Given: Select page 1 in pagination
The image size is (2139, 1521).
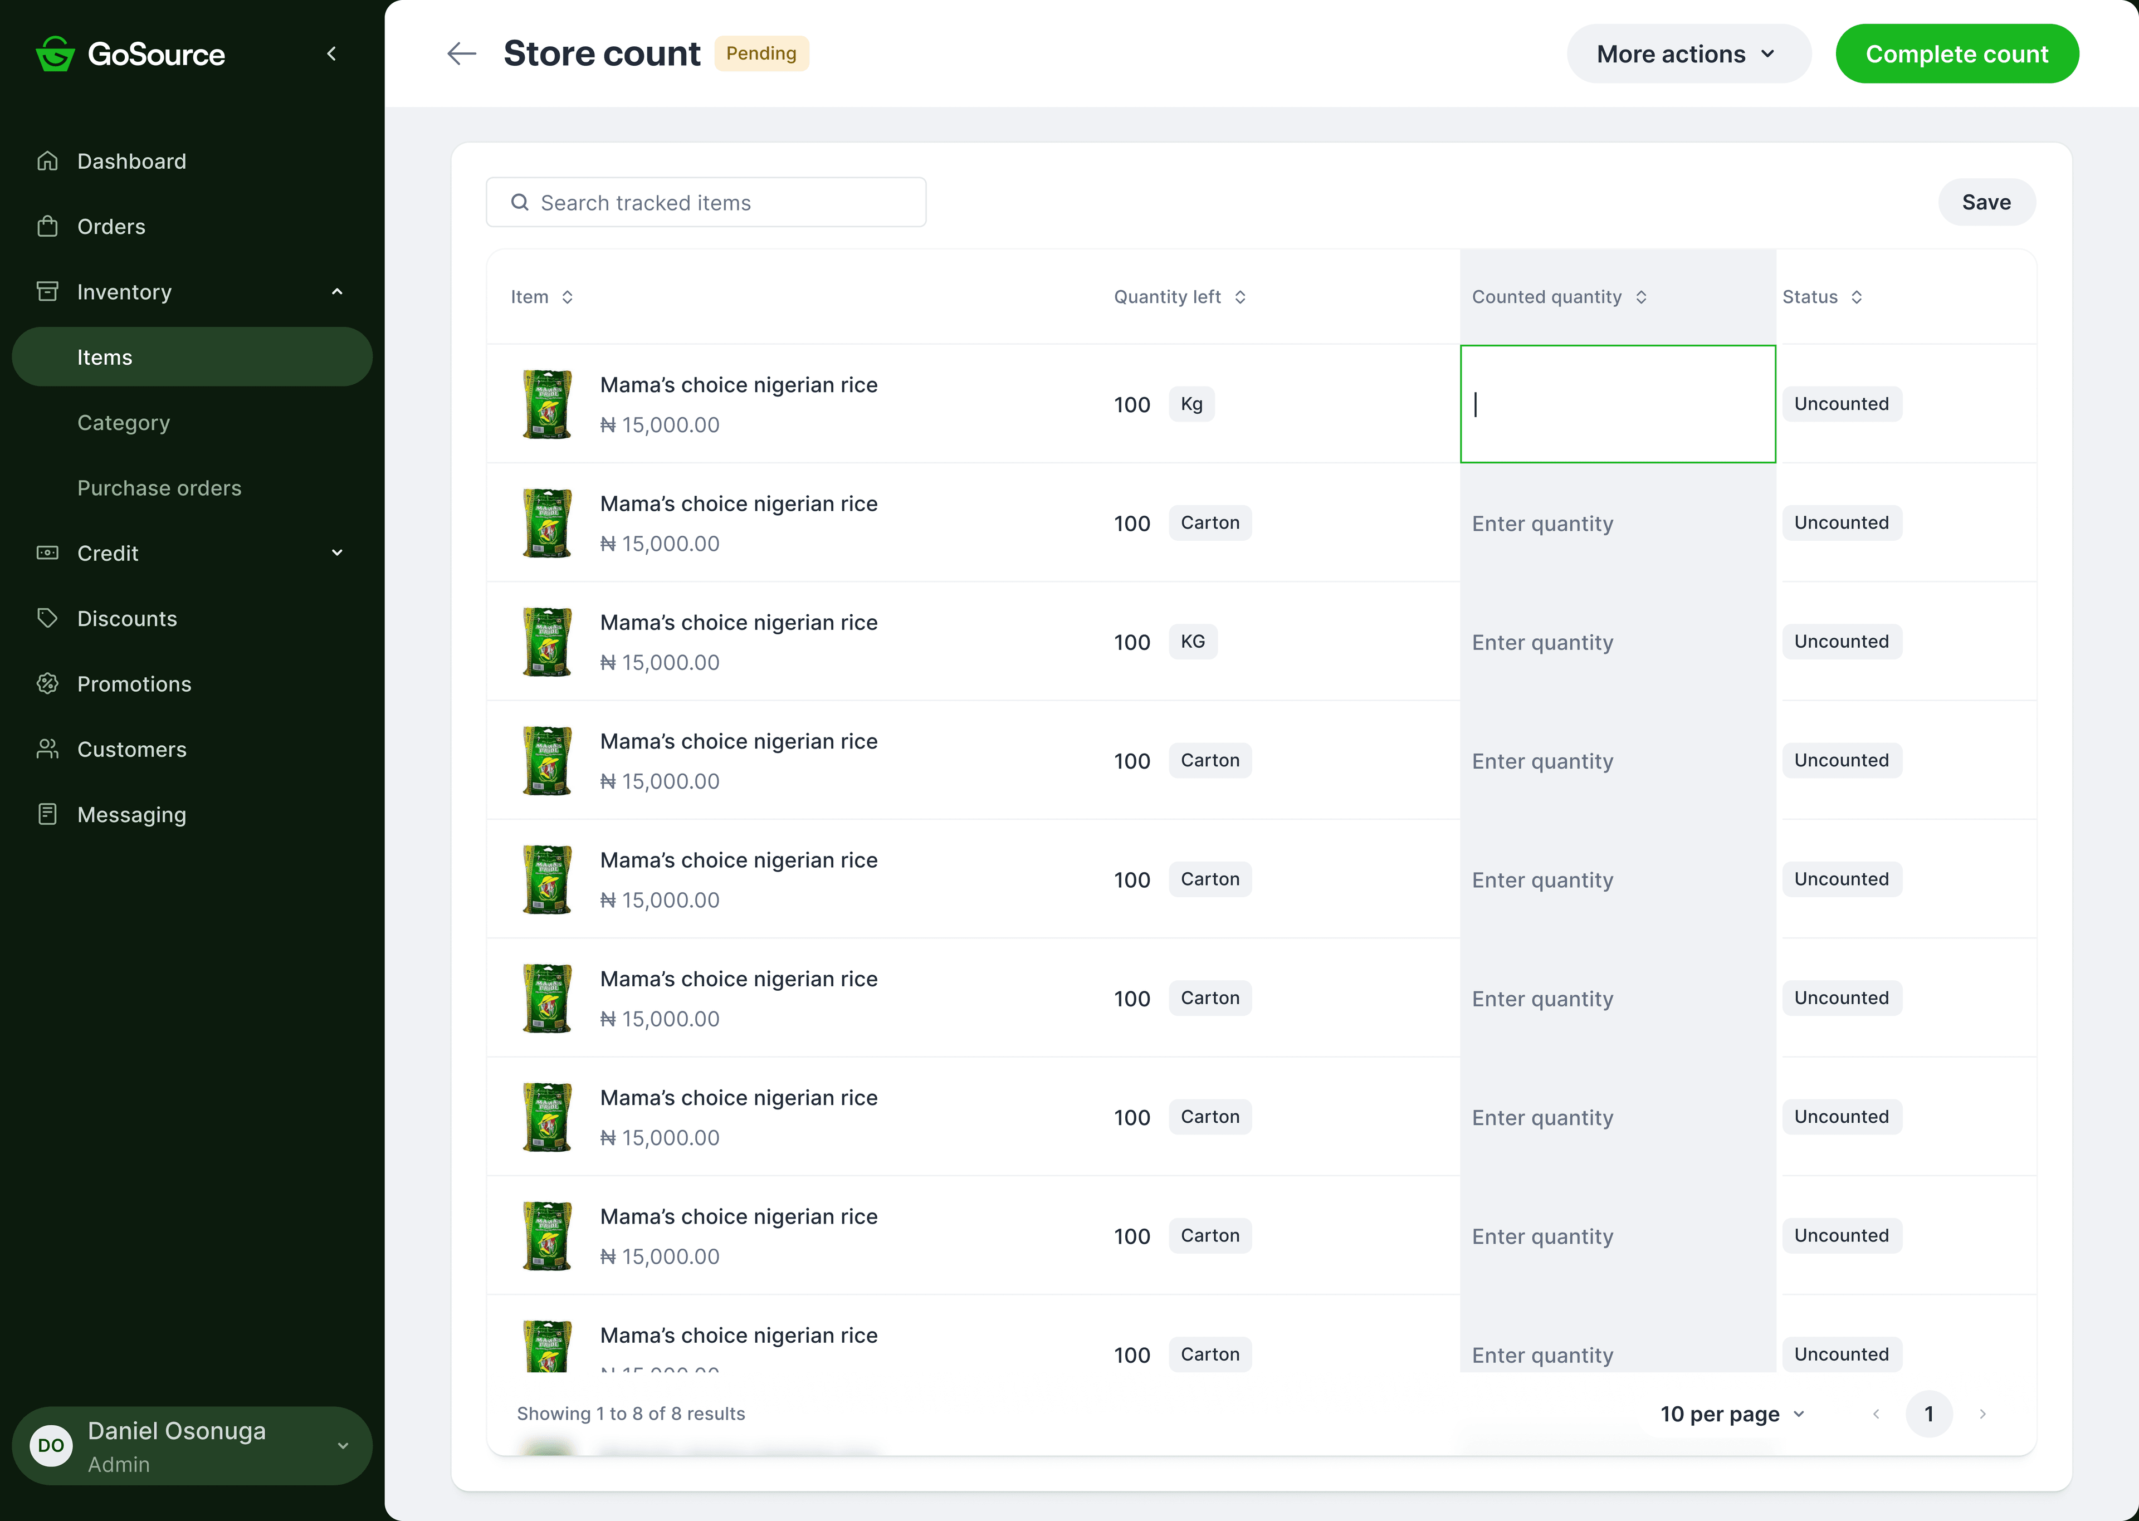Looking at the screenshot, I should coord(1929,1414).
